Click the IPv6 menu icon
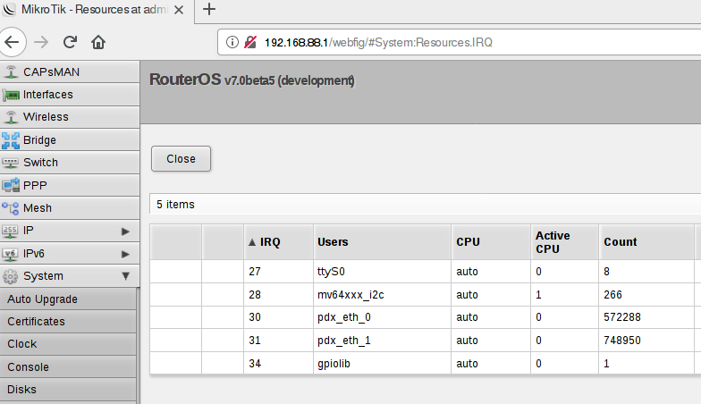Screen dimensions: 701x404 pos(10,254)
